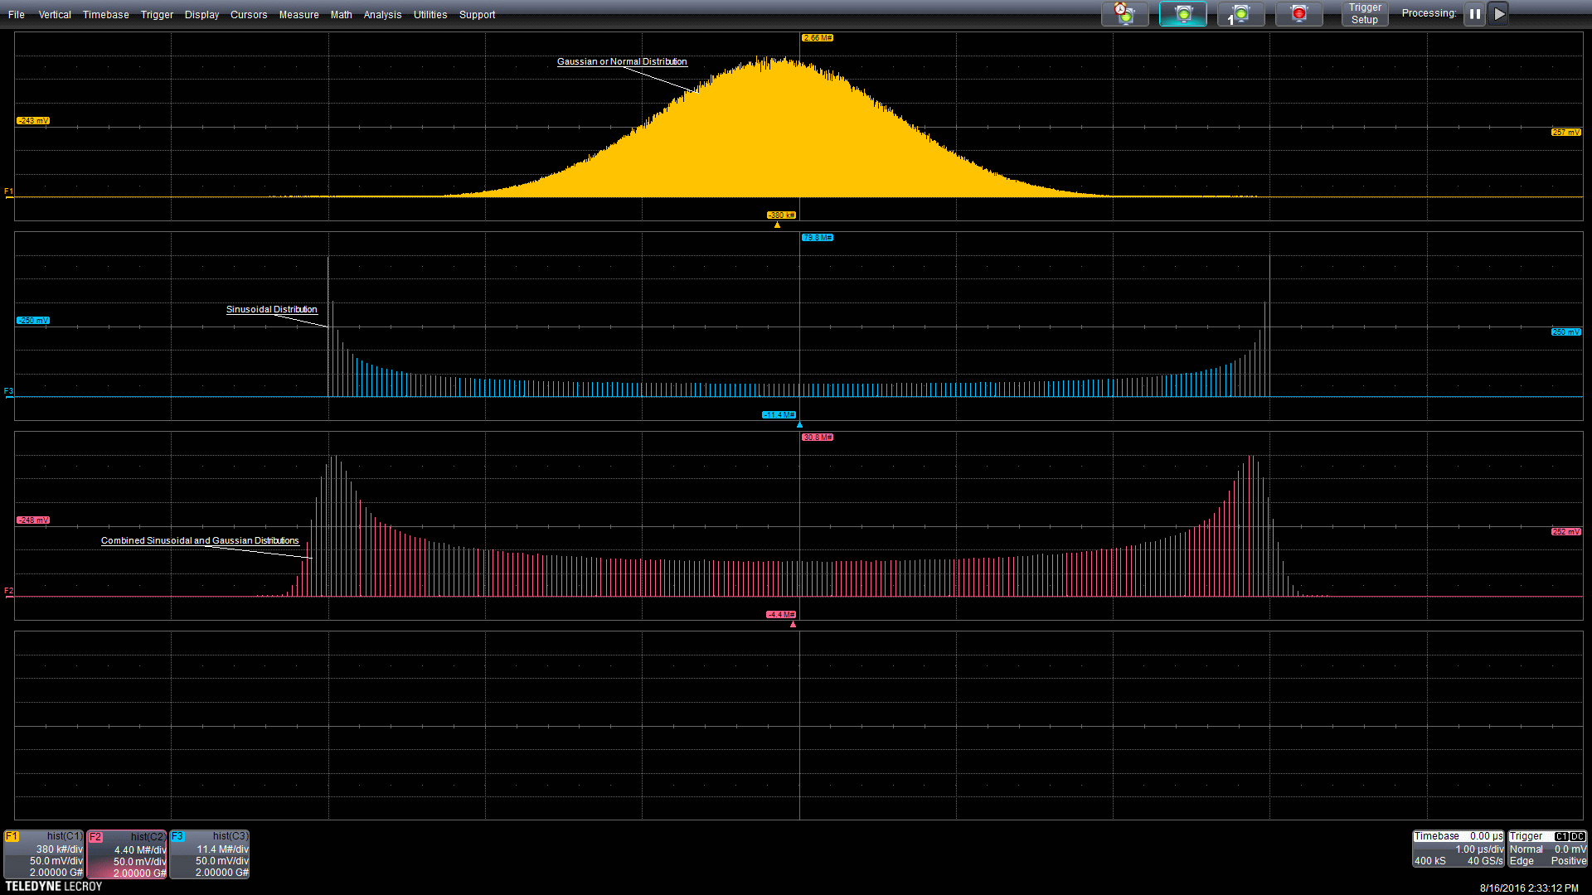Open the Measure menu
Screen dimensions: 1592x895
(x=298, y=15)
